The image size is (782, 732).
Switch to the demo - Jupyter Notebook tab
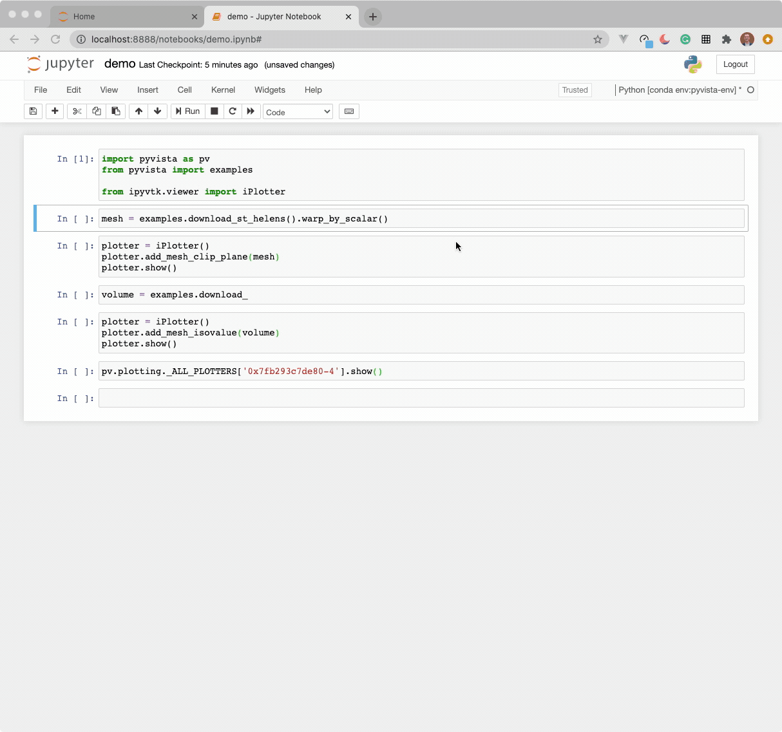coord(281,17)
